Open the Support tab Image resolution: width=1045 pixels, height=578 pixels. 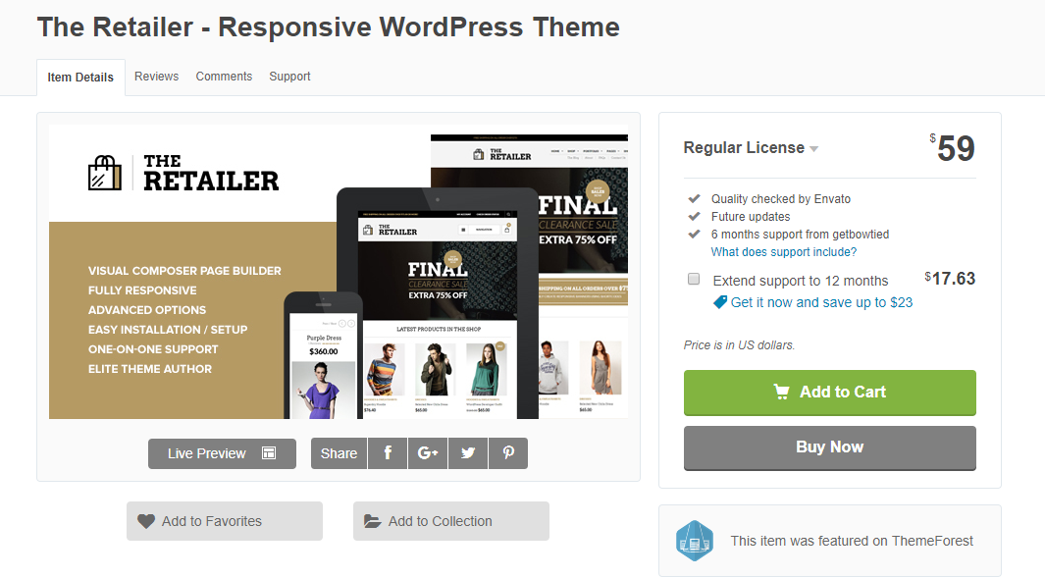point(289,77)
